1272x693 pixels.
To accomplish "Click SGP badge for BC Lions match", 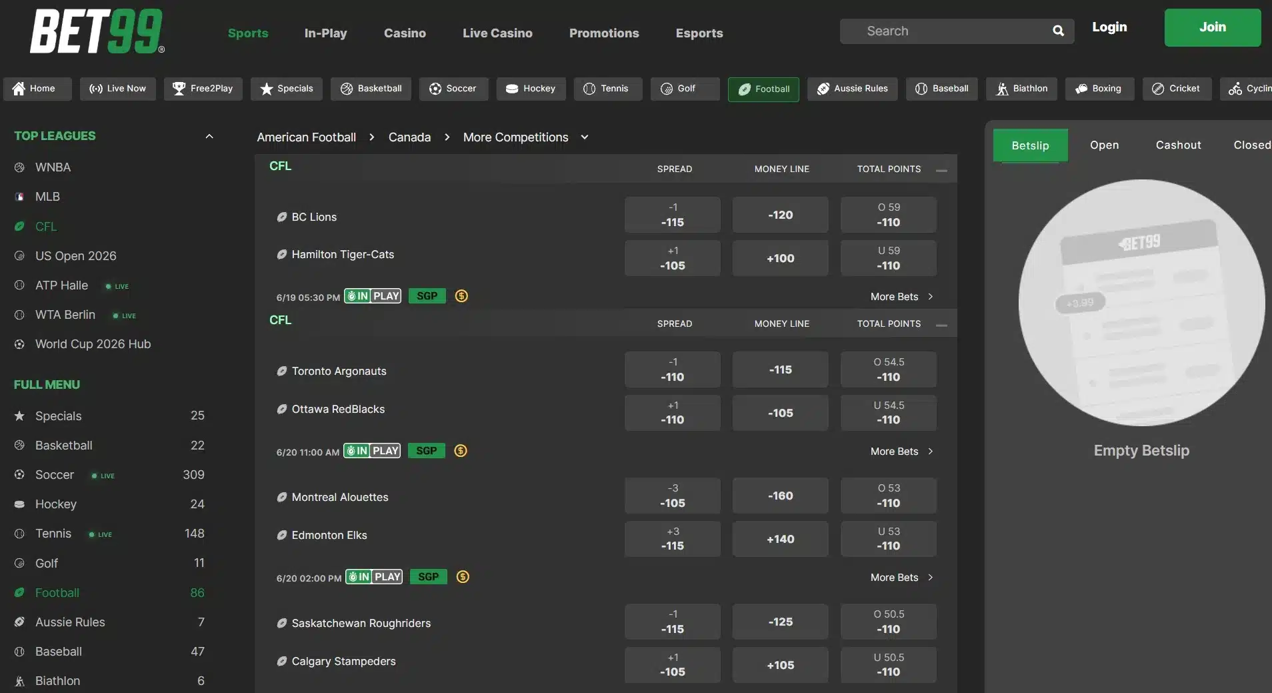I will 427,295.
